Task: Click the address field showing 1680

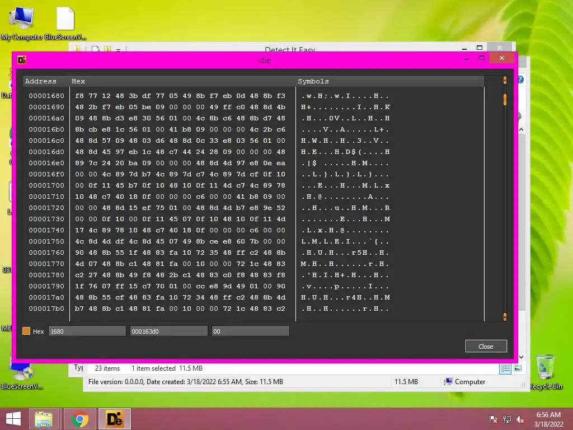Action: (87, 331)
